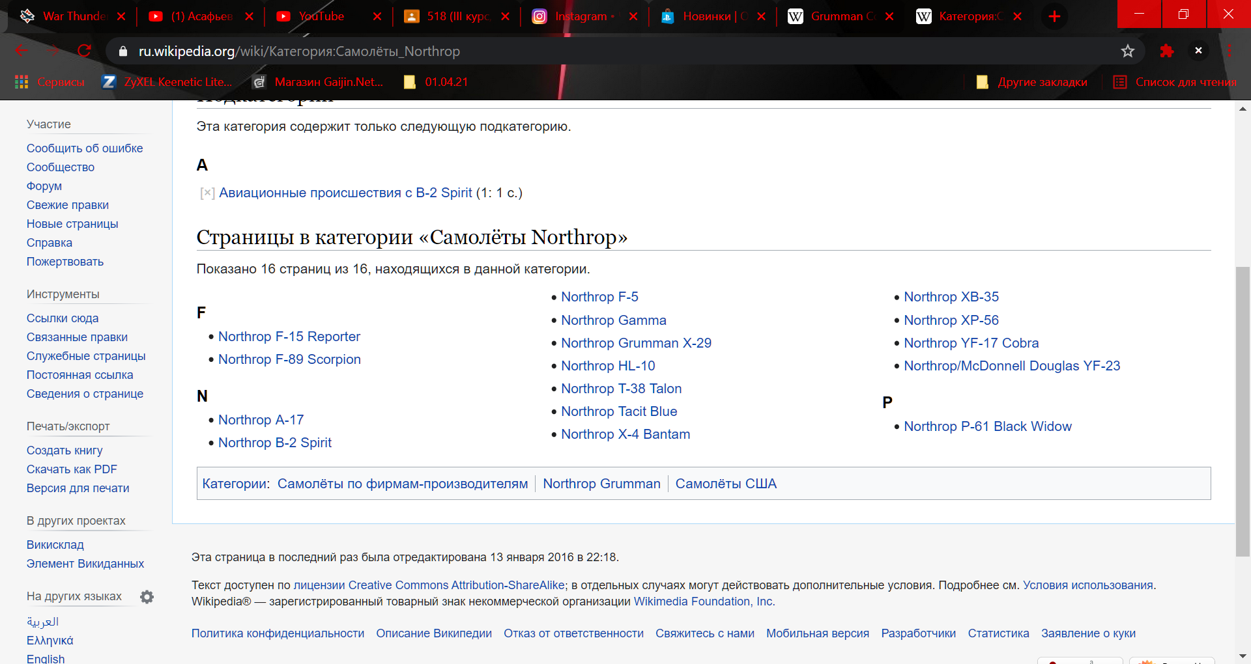Reload the Wikipedia page
This screenshot has height=664, width=1251.
84,51
